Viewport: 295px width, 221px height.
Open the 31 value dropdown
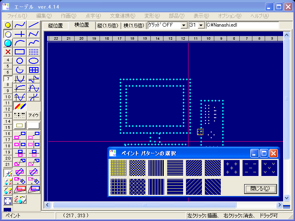pos(201,25)
